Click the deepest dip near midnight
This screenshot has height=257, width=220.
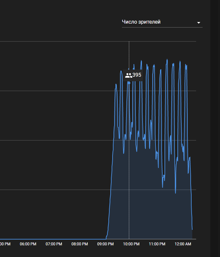point(175,193)
